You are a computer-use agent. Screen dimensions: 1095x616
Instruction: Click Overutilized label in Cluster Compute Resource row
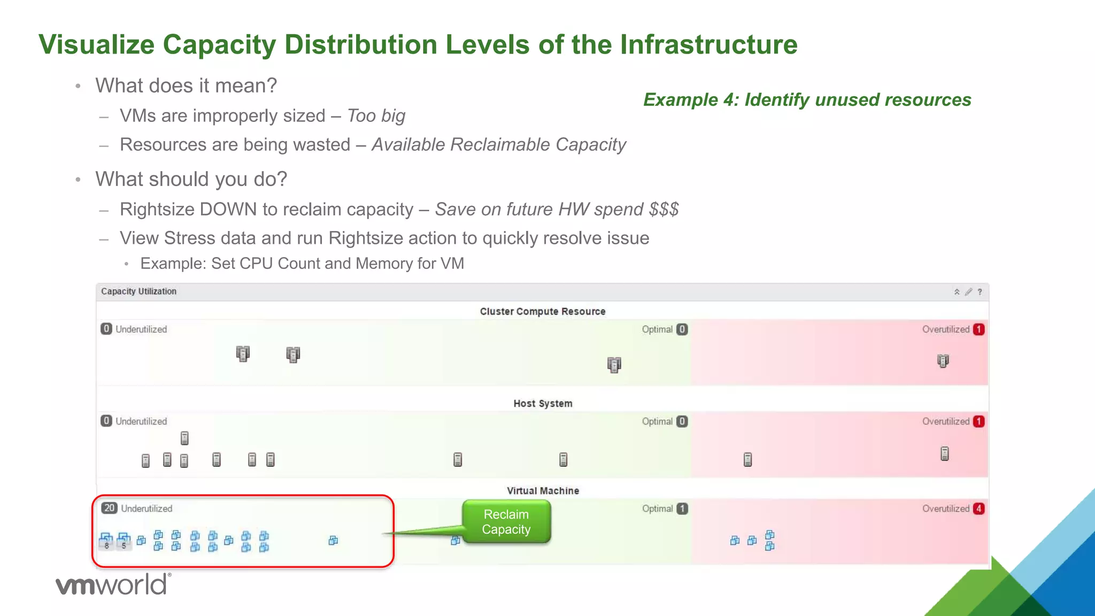pyautogui.click(x=945, y=329)
